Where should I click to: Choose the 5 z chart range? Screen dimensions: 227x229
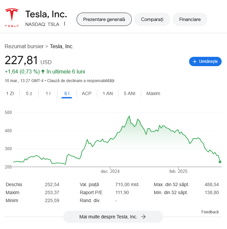pyautogui.click(x=29, y=93)
